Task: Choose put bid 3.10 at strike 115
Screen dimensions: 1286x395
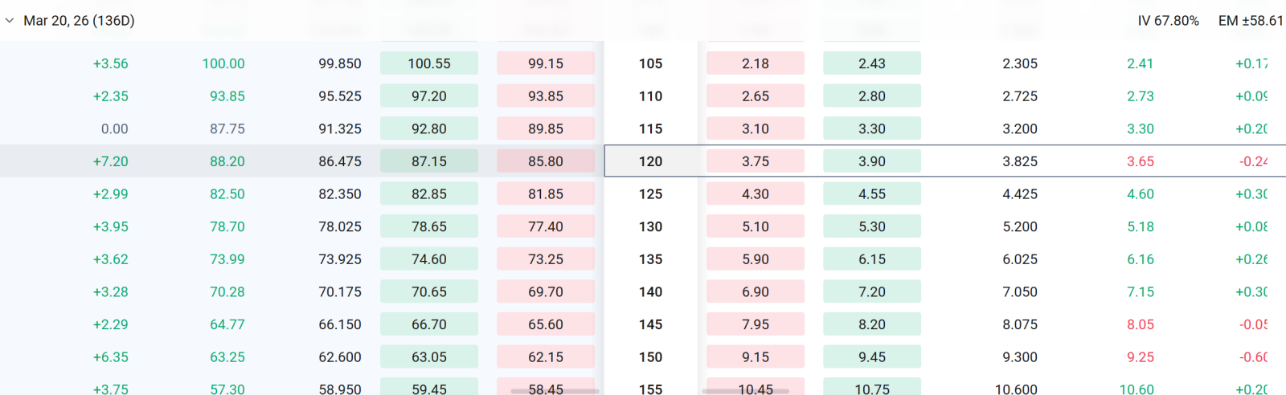Action: pyautogui.click(x=756, y=128)
